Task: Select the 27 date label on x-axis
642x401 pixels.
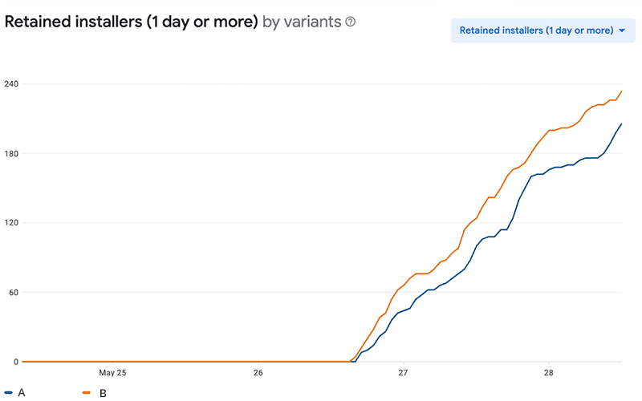Action: [403, 373]
